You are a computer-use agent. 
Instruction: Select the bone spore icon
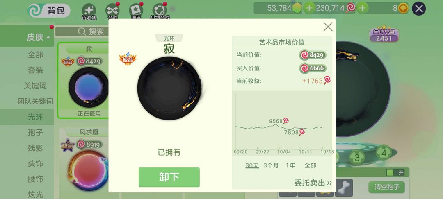[x=344, y=187]
